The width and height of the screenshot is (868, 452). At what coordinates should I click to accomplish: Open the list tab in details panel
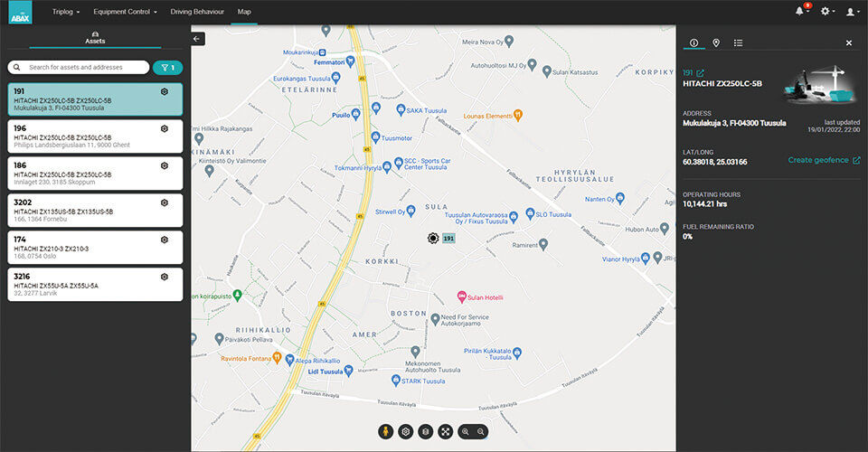tap(738, 42)
